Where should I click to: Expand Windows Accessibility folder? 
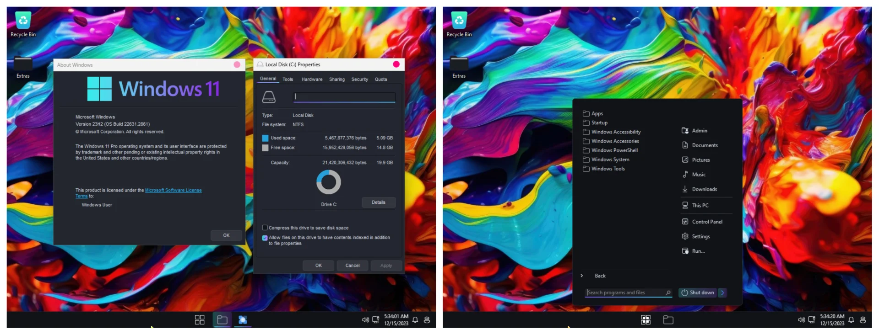coord(612,132)
